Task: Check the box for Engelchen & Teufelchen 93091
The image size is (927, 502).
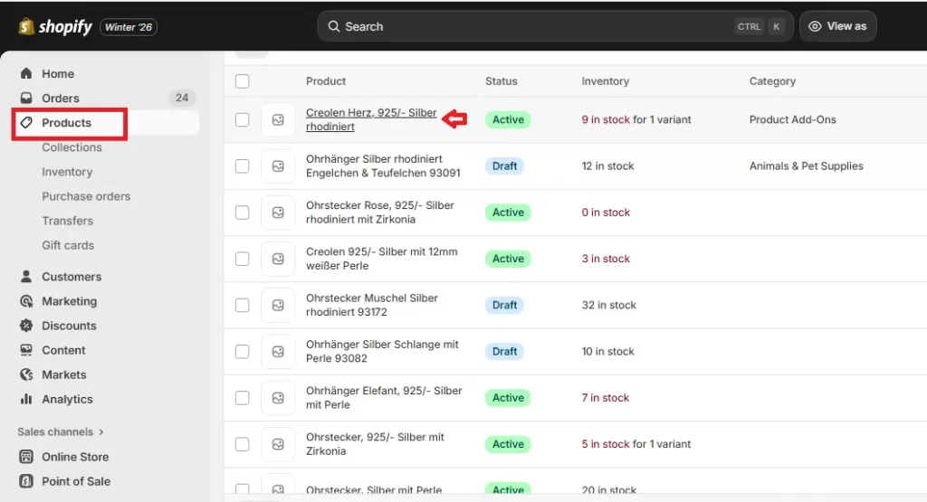Action: [x=243, y=166]
